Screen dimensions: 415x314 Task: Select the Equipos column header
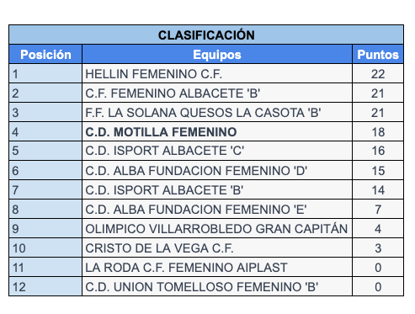click(x=217, y=55)
